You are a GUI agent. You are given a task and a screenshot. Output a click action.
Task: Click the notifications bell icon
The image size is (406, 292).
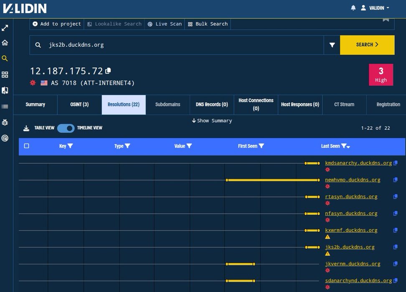coord(353,8)
